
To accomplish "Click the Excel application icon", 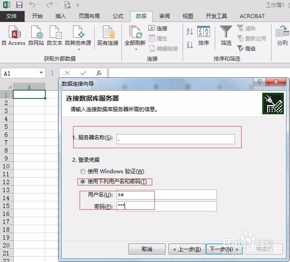I will (7, 5).
